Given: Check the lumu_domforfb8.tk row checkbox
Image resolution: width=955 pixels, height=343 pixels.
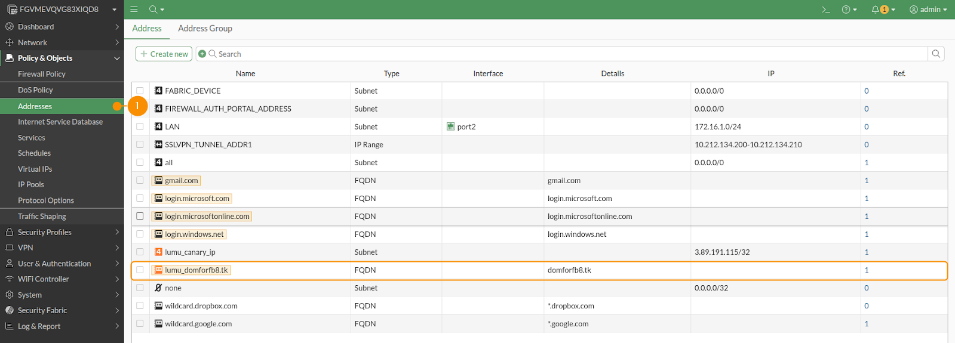Looking at the screenshot, I should tap(140, 270).
